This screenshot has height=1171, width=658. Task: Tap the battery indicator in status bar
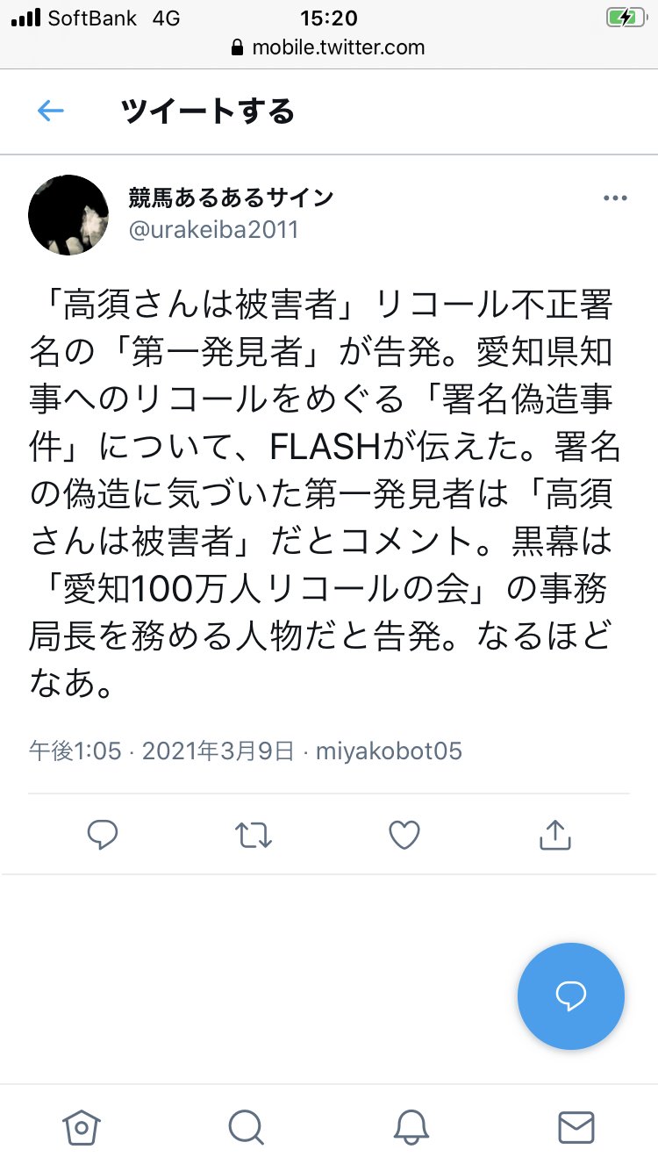[x=625, y=18]
